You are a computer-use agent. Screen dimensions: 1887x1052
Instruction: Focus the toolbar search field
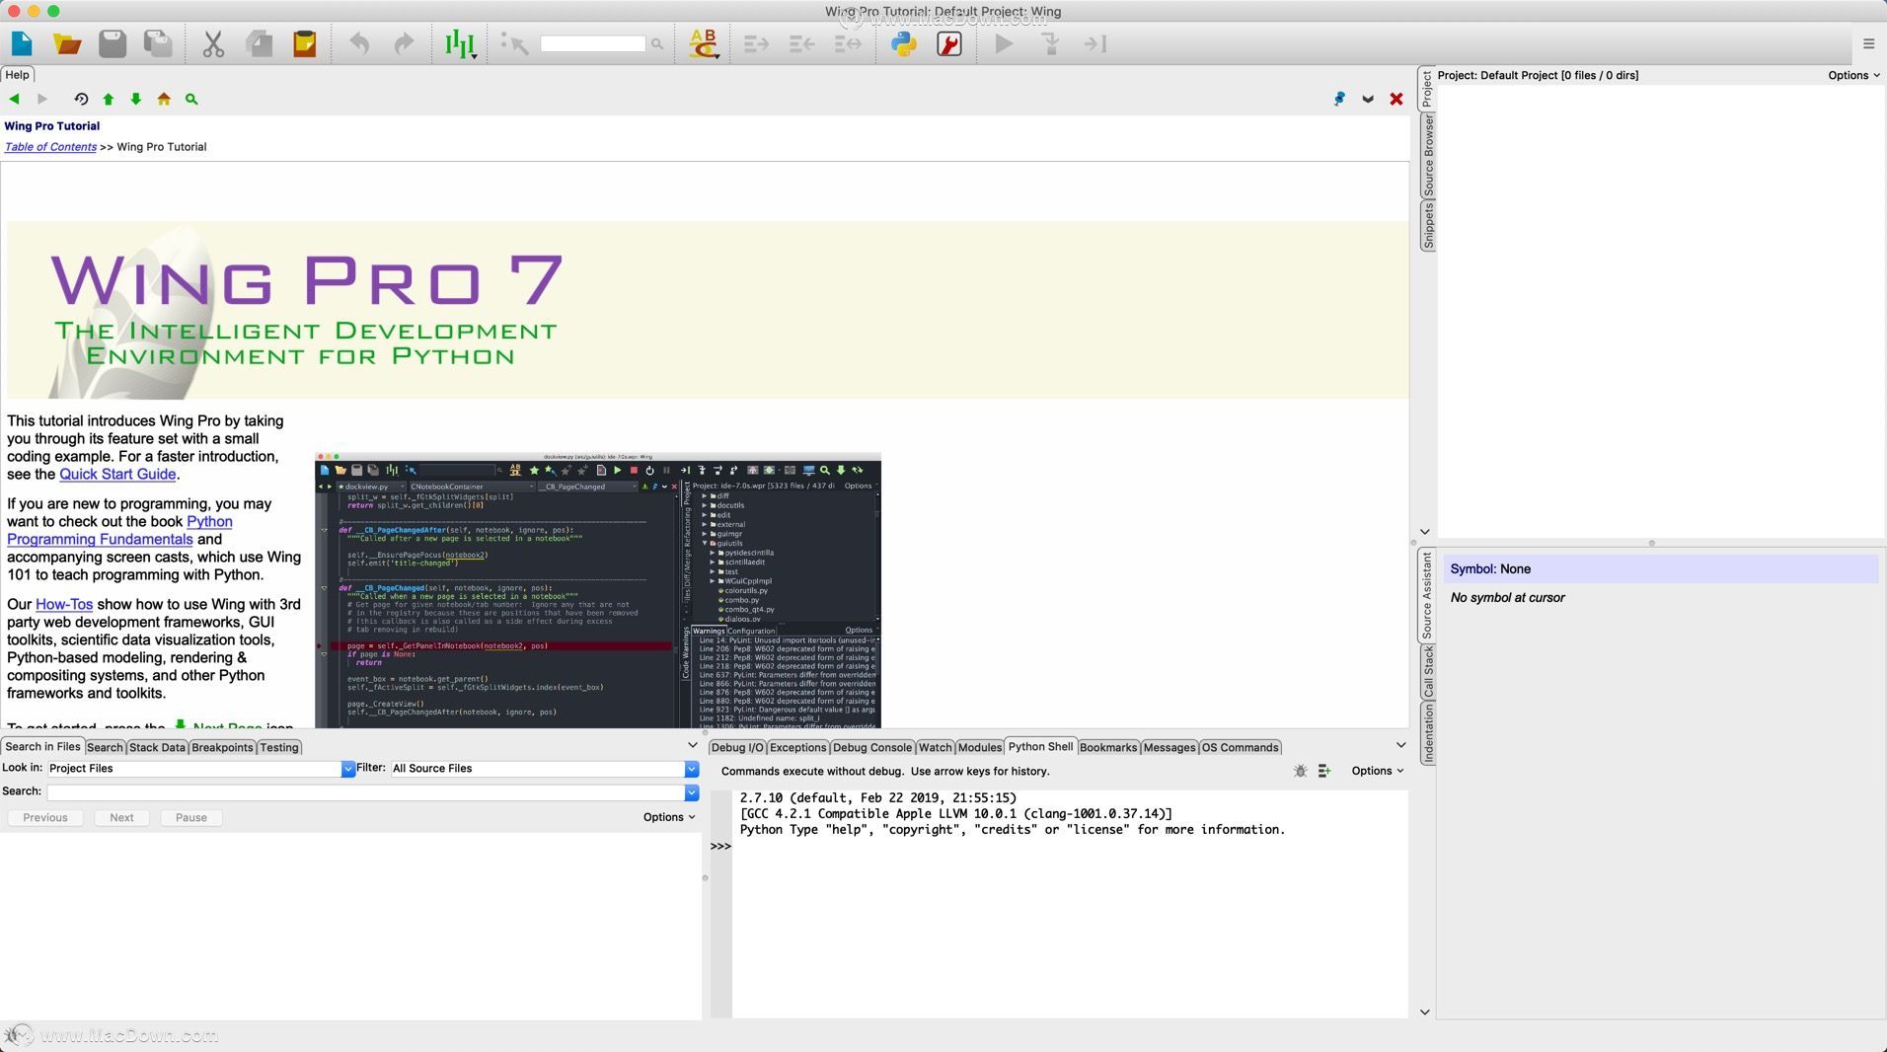[x=592, y=43]
